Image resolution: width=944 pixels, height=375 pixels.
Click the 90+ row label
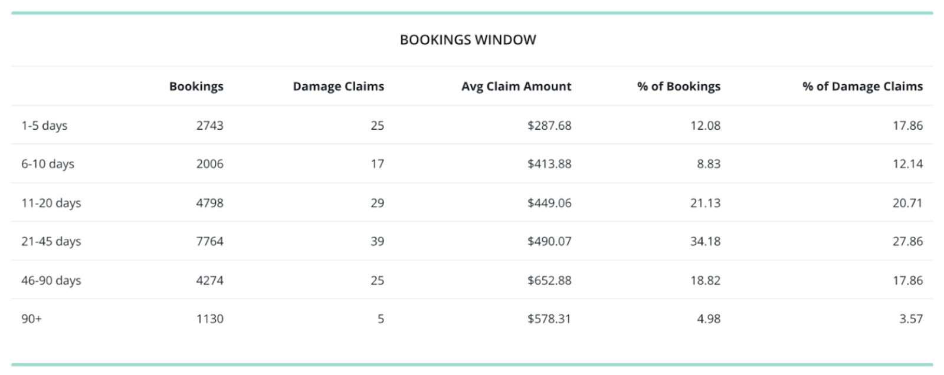tap(31, 319)
